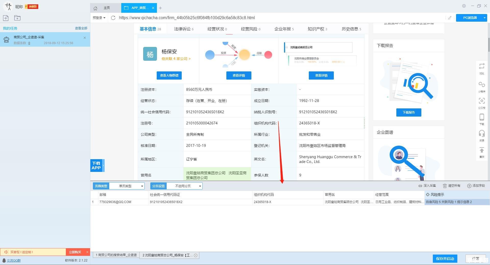Open 他关联4家公司 link
This screenshot has height=265, width=490.
point(176,59)
